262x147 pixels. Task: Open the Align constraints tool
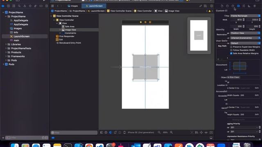tap(196, 132)
